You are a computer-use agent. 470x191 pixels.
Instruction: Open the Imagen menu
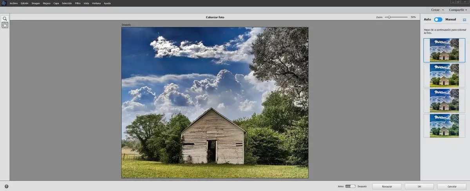[36, 3]
